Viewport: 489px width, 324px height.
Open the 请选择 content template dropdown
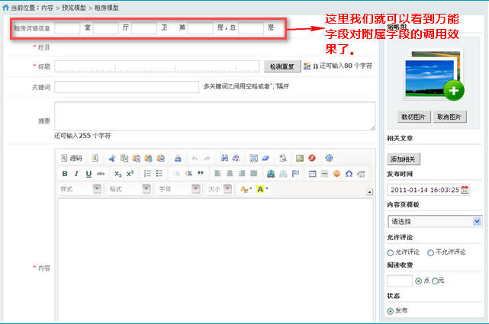point(434,221)
